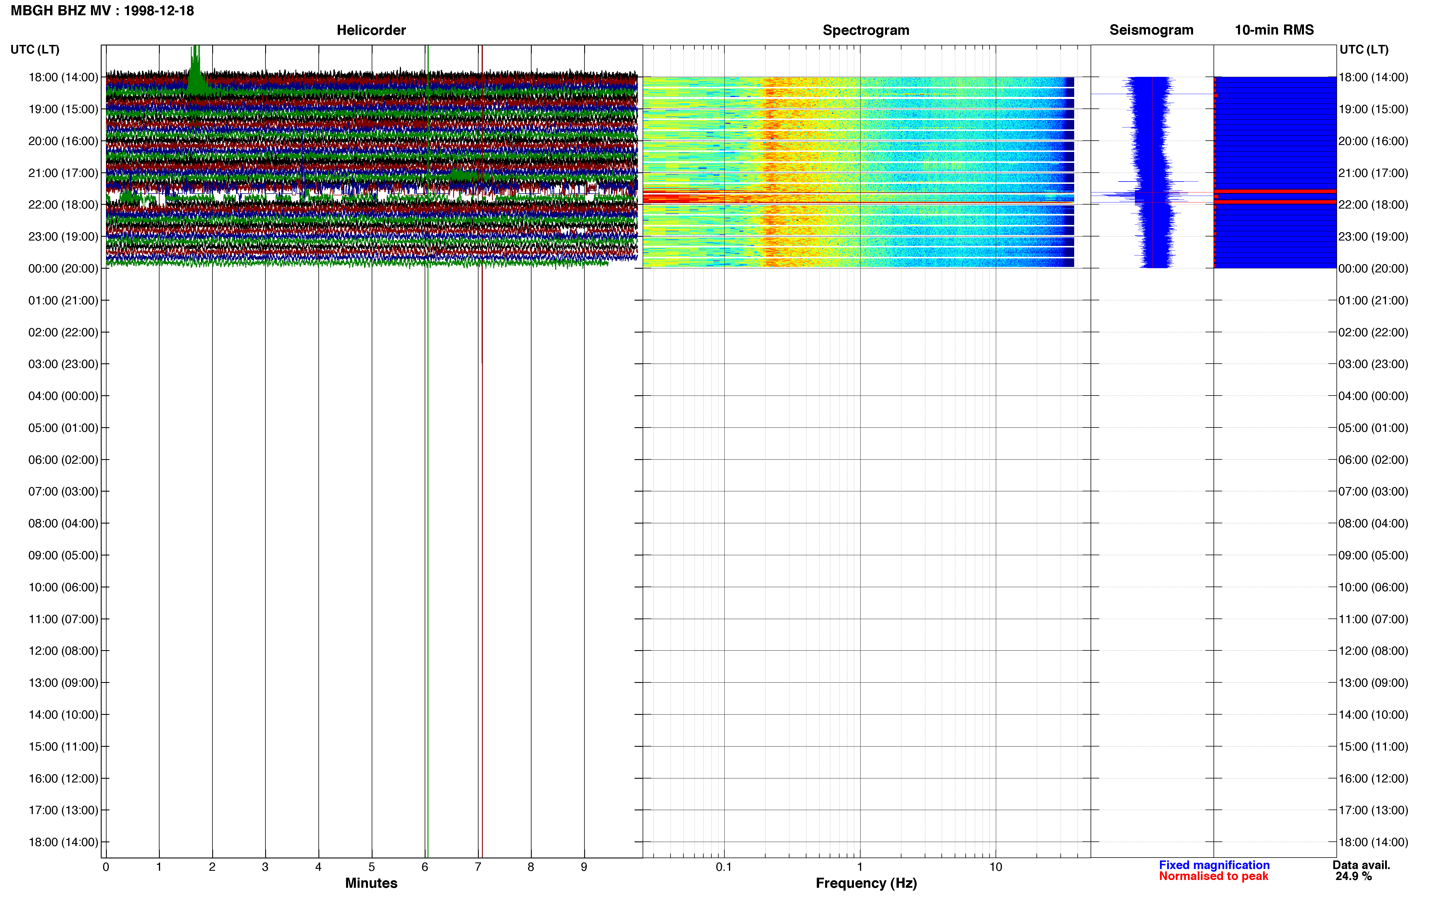
Task: Click the '5' minutes tick label
Action: pos(372,867)
